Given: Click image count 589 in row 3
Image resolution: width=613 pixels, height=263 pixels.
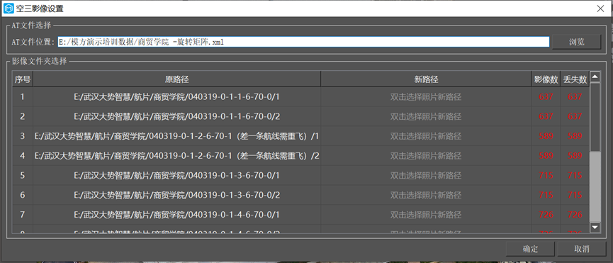Looking at the screenshot, I should coord(546,136).
